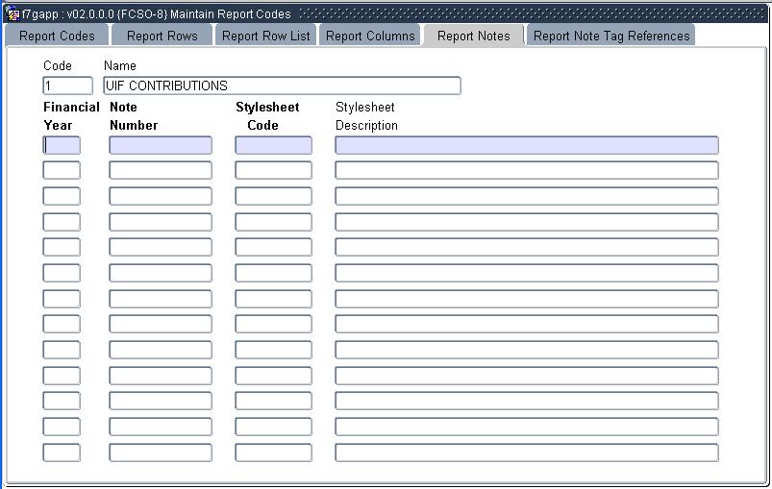Click the last row Stylesheet Description field
The image size is (772, 489).
(x=526, y=452)
